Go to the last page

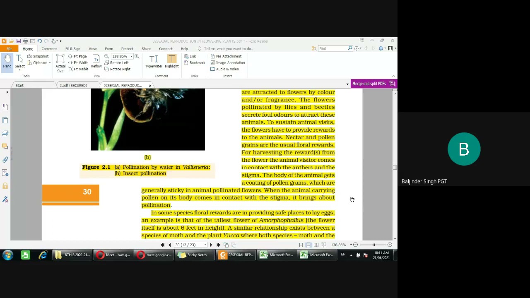218,245
